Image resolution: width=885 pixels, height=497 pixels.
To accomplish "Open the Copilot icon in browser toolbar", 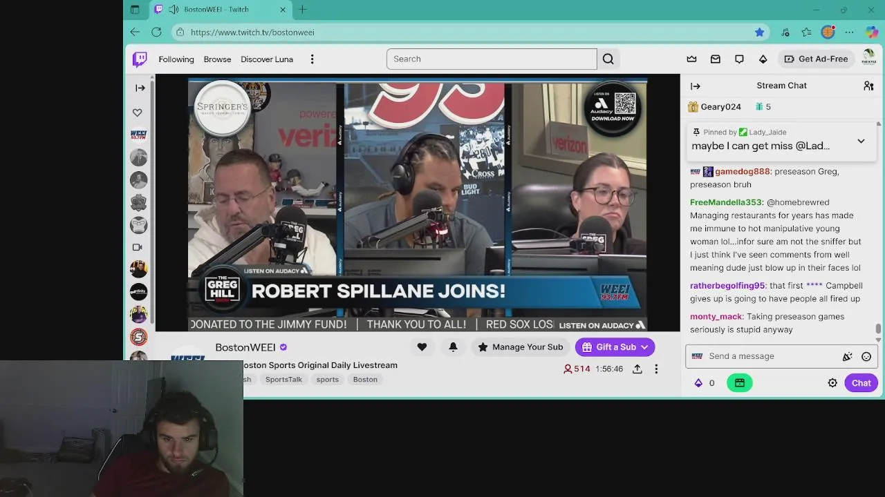I will pyautogui.click(x=871, y=32).
